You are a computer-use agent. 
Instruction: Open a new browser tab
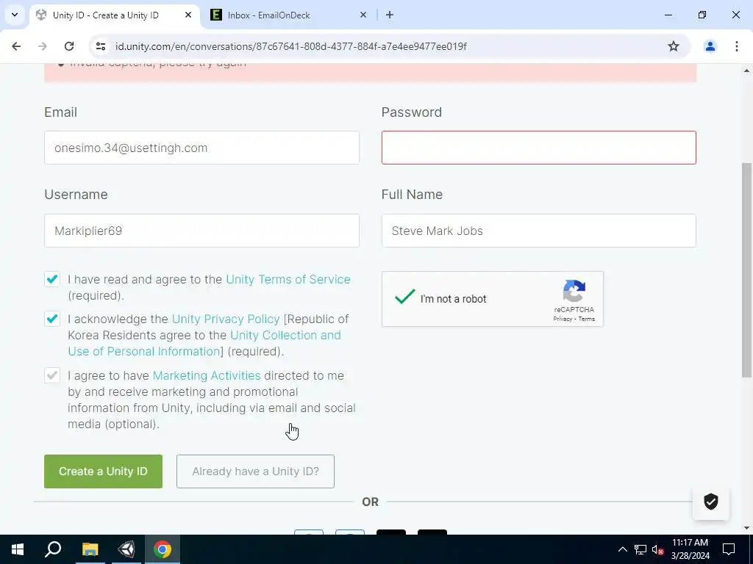390,15
